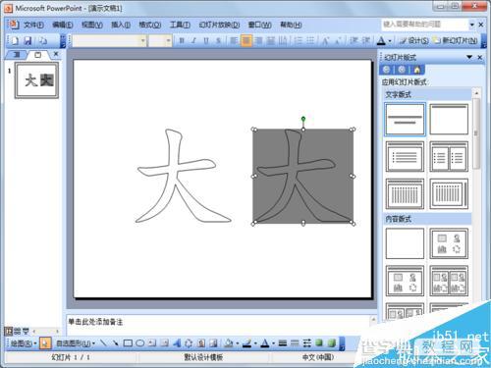Image resolution: width=491 pixels, height=368 pixels.
Task: Apply Underline formatting
Action: click(206, 41)
